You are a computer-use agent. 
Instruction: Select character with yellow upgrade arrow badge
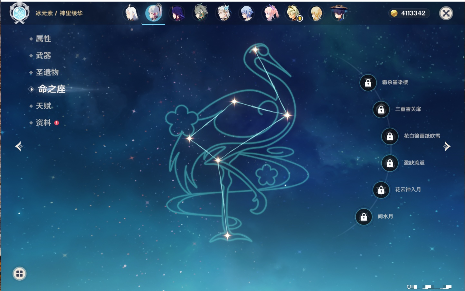coord(293,14)
